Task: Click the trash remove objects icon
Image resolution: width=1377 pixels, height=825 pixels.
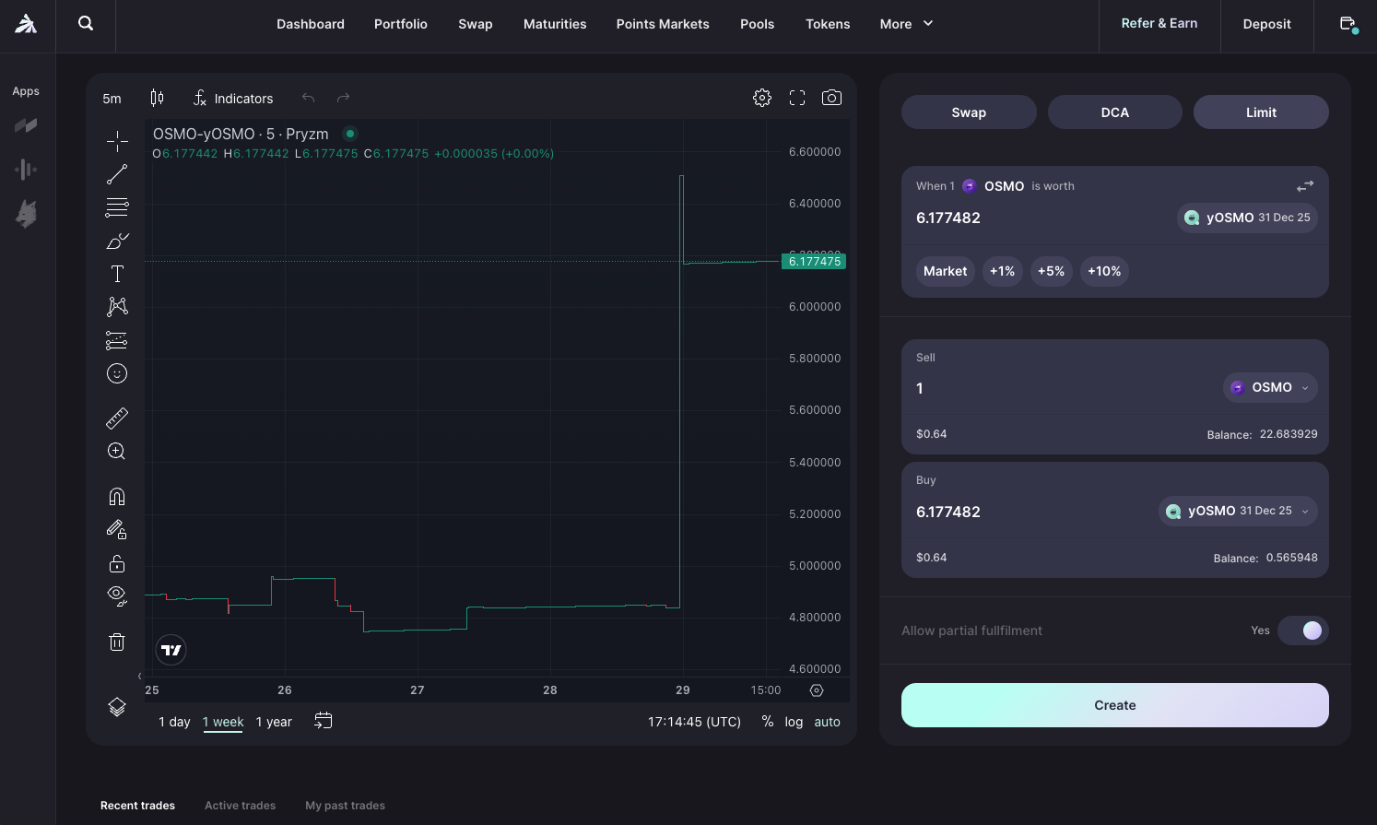Action: [x=117, y=642]
